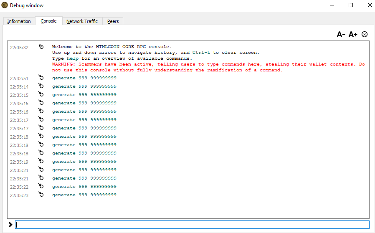Click the timestamp 22:35:22
The width and height of the screenshot is (375, 233).
19,187
